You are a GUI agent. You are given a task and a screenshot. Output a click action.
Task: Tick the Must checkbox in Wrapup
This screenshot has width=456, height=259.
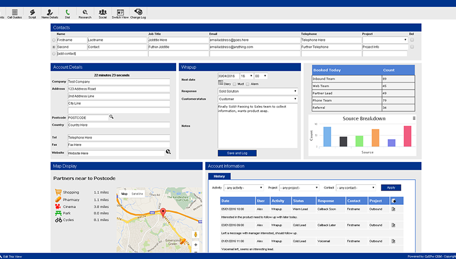(x=234, y=84)
